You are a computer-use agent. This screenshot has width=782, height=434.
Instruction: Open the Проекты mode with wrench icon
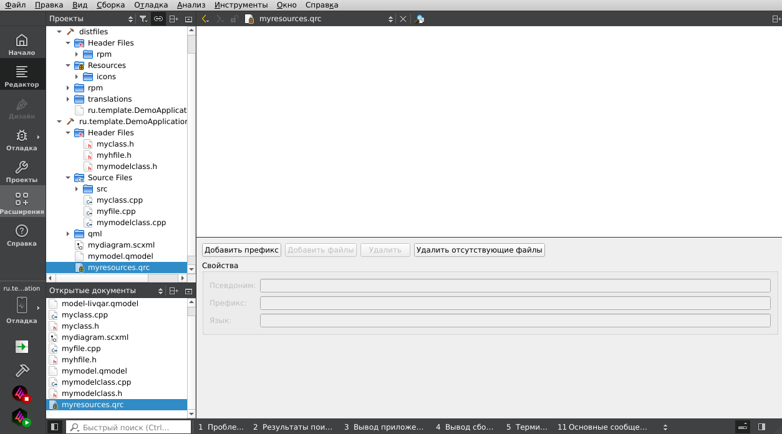(x=22, y=171)
